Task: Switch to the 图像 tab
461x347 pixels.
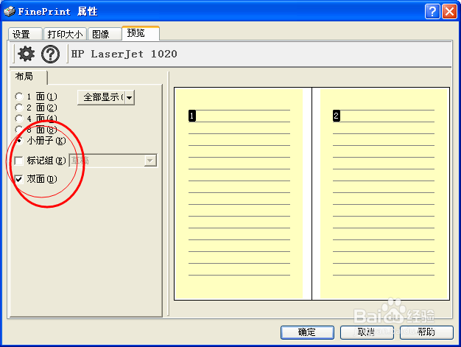Action: click(105, 34)
